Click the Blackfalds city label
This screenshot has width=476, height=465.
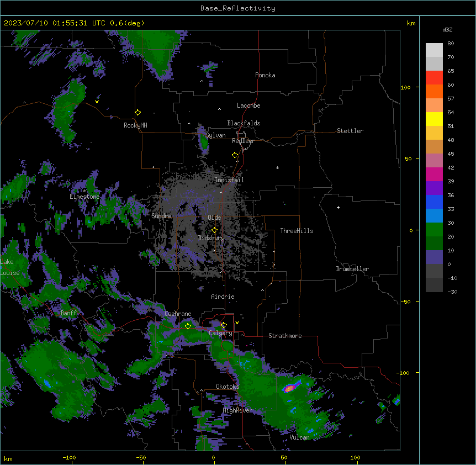244,123
